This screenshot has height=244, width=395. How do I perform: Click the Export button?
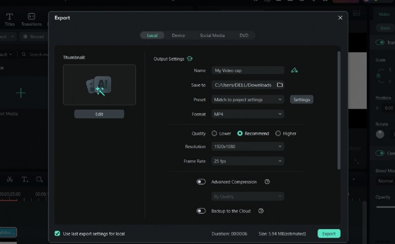click(x=329, y=234)
